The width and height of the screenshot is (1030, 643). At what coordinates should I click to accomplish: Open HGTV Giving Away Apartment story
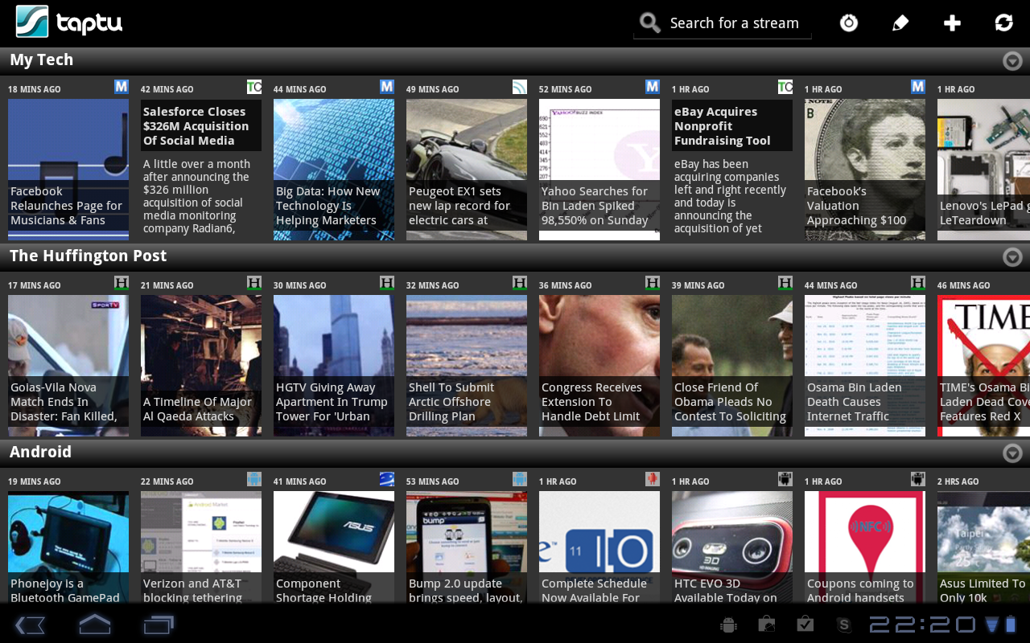[x=333, y=366]
